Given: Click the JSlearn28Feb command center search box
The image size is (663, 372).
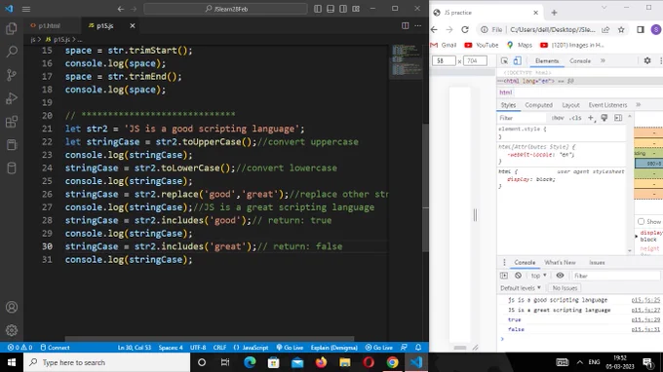Looking at the screenshot, I should [x=225, y=9].
